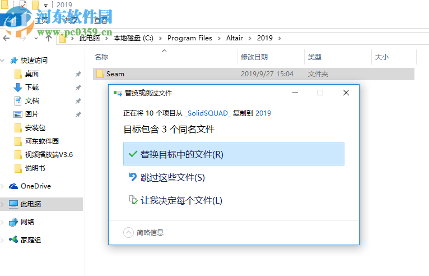The width and height of the screenshot is (429, 276).
Task: Click the 图片 folder picture icon
Action: pos(18,114)
